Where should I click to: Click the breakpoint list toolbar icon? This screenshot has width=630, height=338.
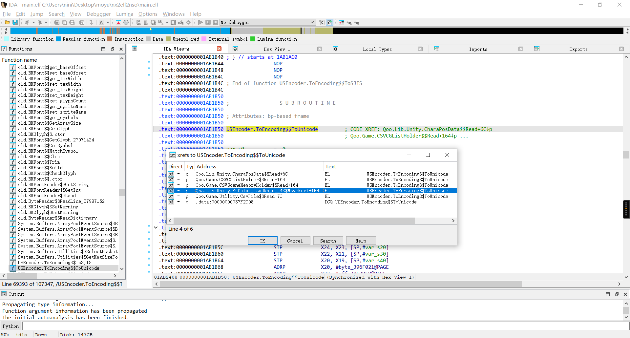342,22
